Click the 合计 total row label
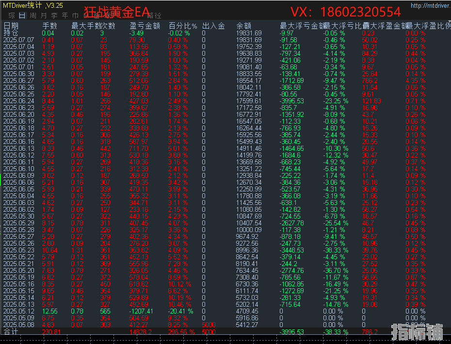The image size is (451, 344). (11, 331)
